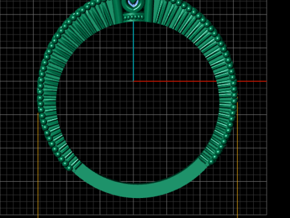Pick the cyan vertical axis line
290x218 pixels.
[134, 51]
